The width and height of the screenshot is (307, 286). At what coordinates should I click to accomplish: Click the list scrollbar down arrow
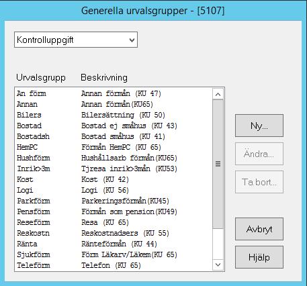tap(218, 265)
